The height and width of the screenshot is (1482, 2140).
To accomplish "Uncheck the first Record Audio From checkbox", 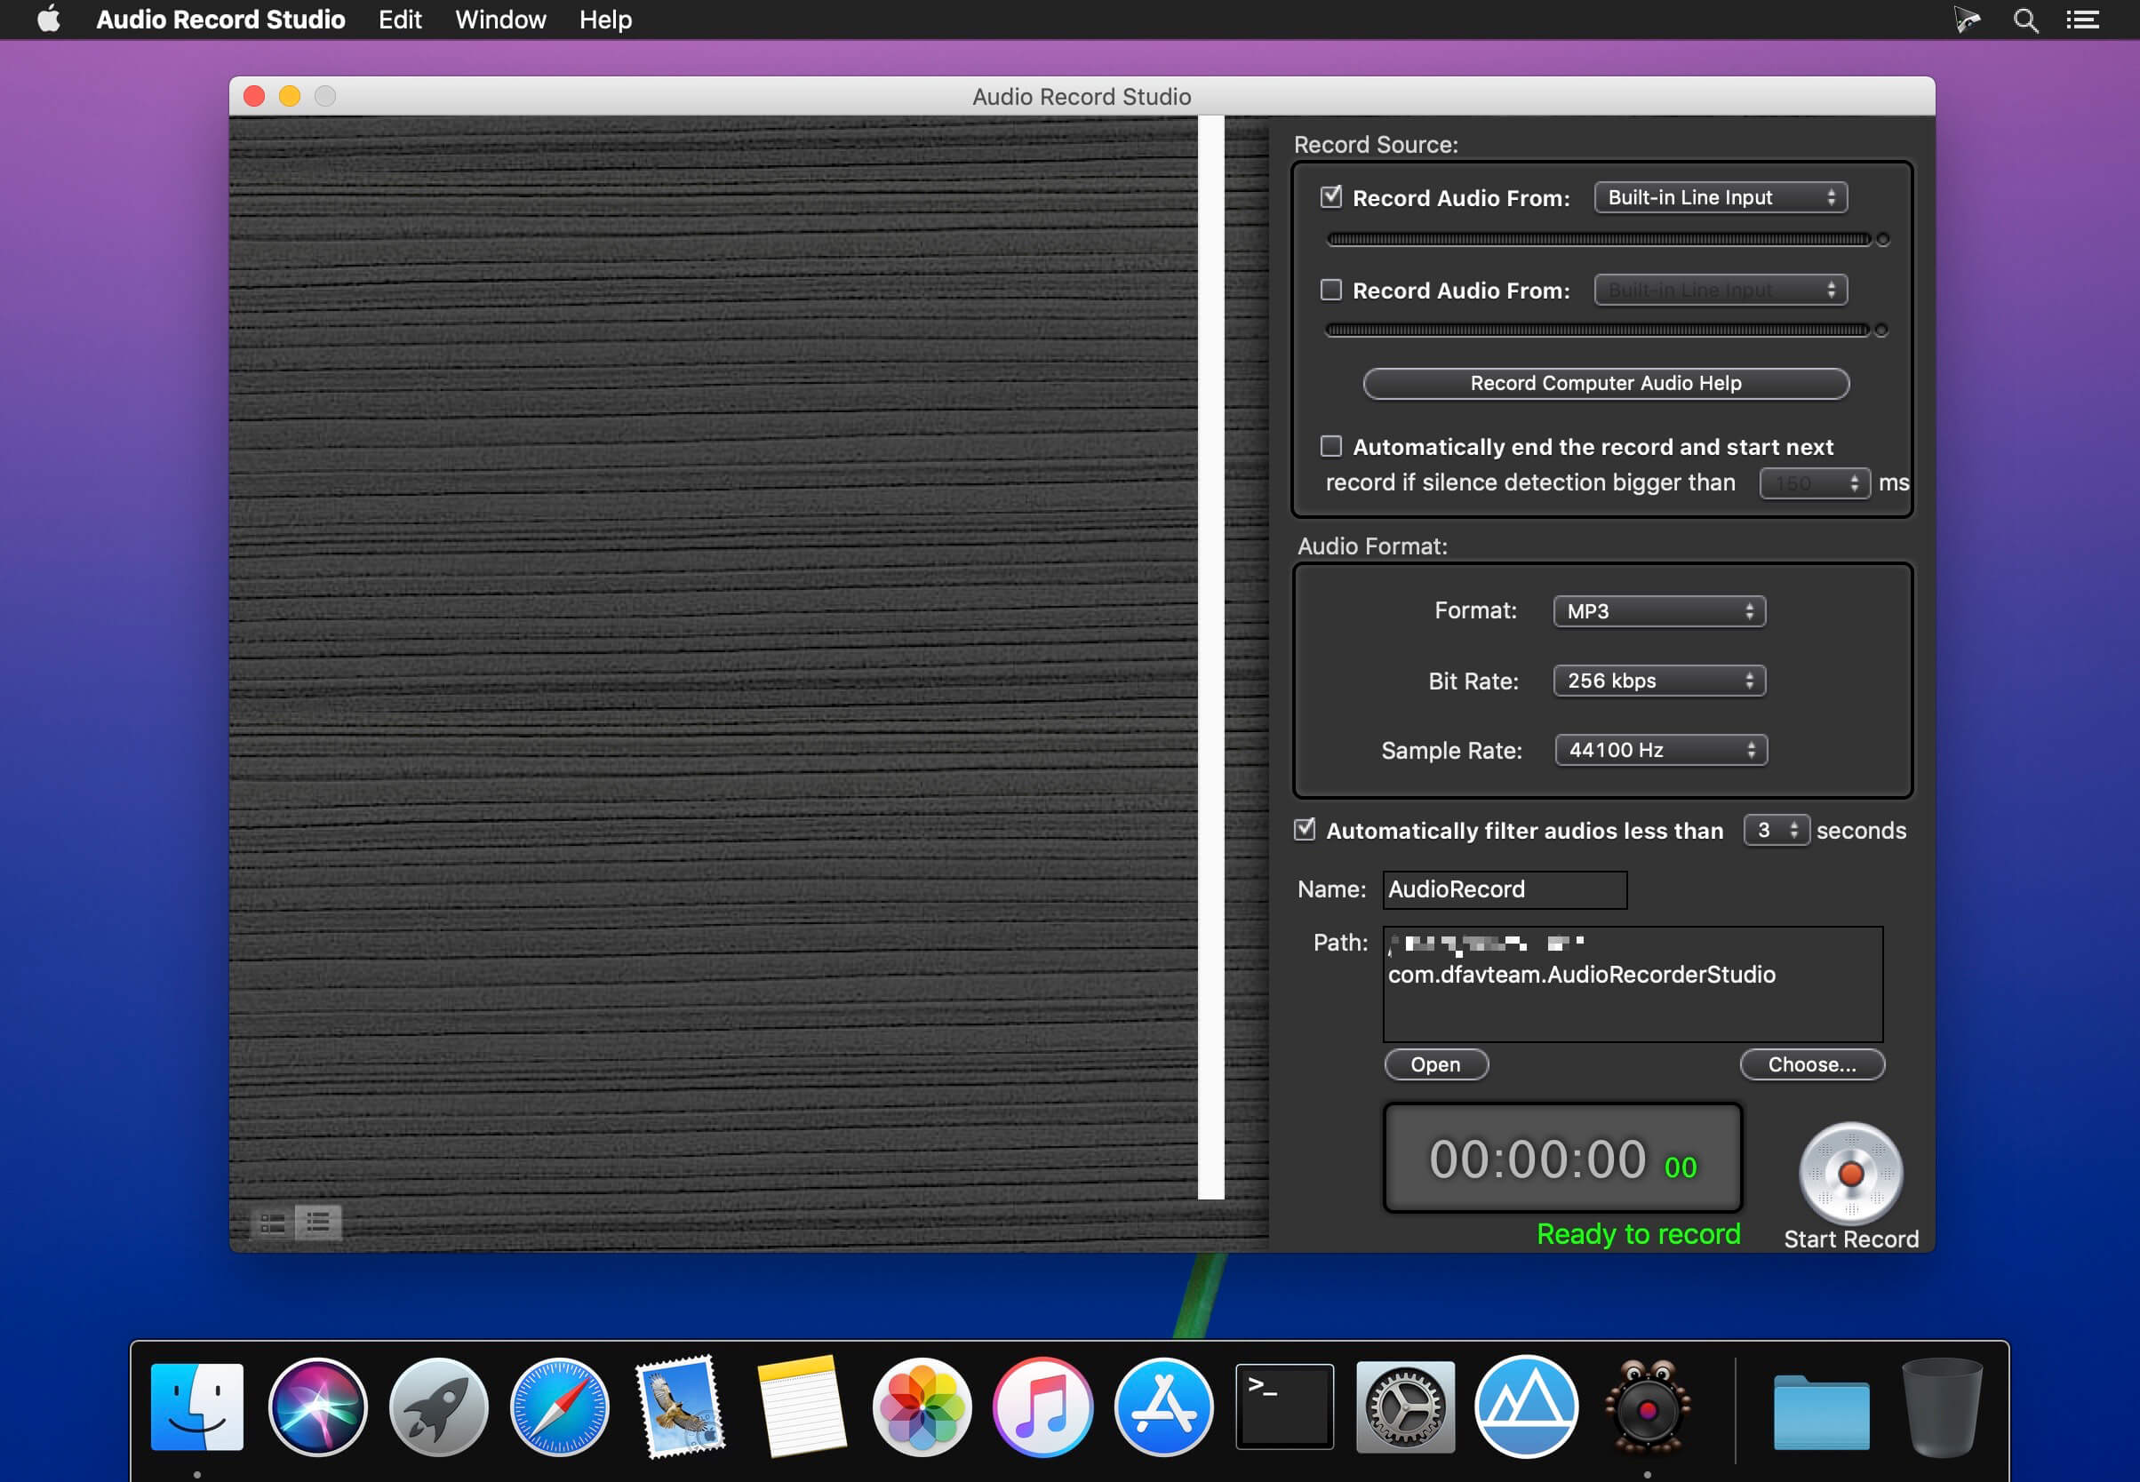I will pos(1331,197).
